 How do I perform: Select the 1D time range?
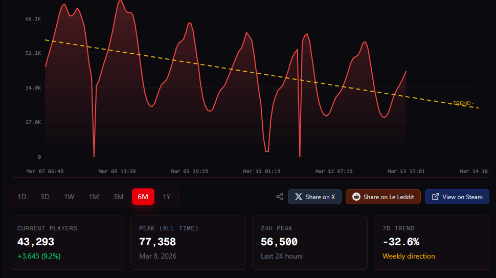(x=22, y=197)
